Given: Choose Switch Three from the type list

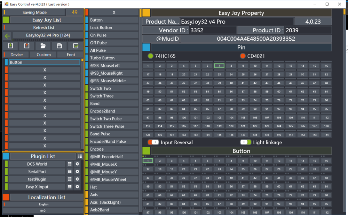Looking at the screenshot, I should [114, 96].
